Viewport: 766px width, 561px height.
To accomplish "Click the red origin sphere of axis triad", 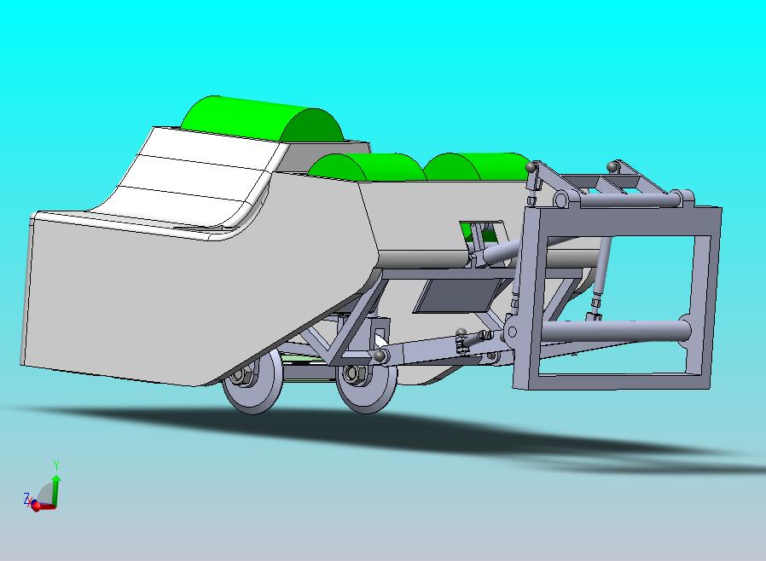I will 36,506.
